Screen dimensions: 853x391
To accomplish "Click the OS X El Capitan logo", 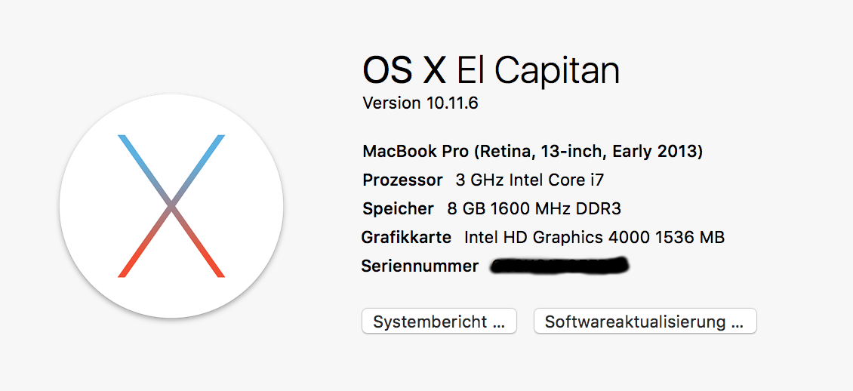I will (x=171, y=206).
